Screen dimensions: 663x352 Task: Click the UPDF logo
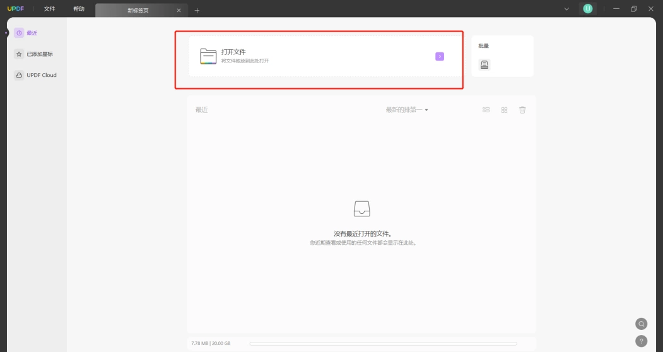(16, 8)
